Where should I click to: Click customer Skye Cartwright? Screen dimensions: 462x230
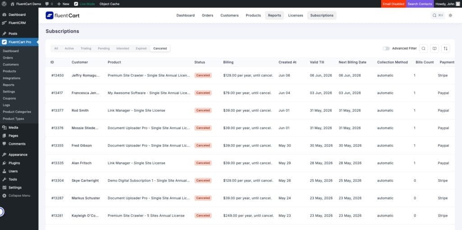click(85, 180)
